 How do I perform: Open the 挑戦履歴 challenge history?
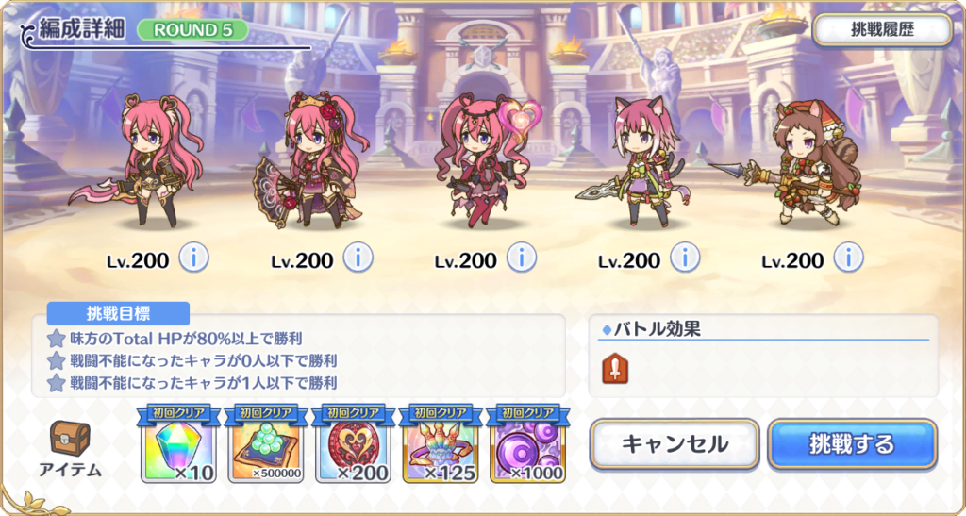click(x=883, y=30)
